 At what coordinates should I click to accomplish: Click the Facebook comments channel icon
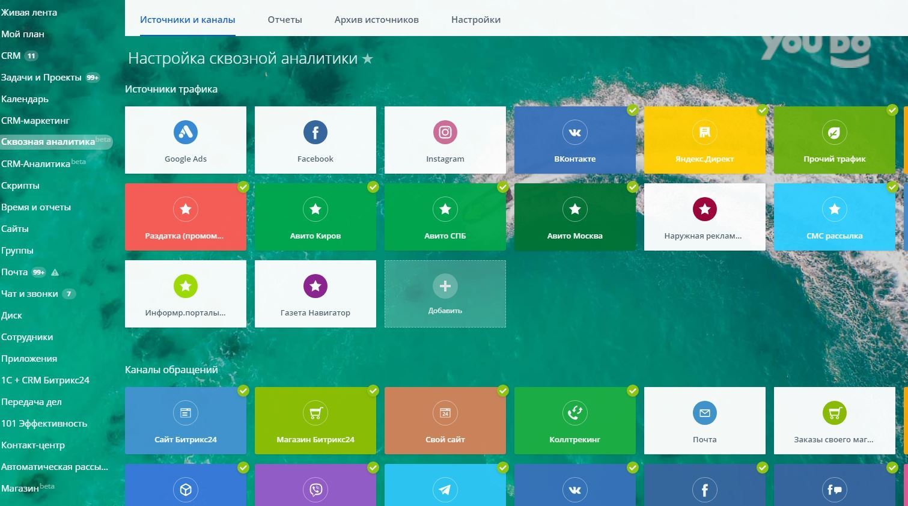point(835,490)
